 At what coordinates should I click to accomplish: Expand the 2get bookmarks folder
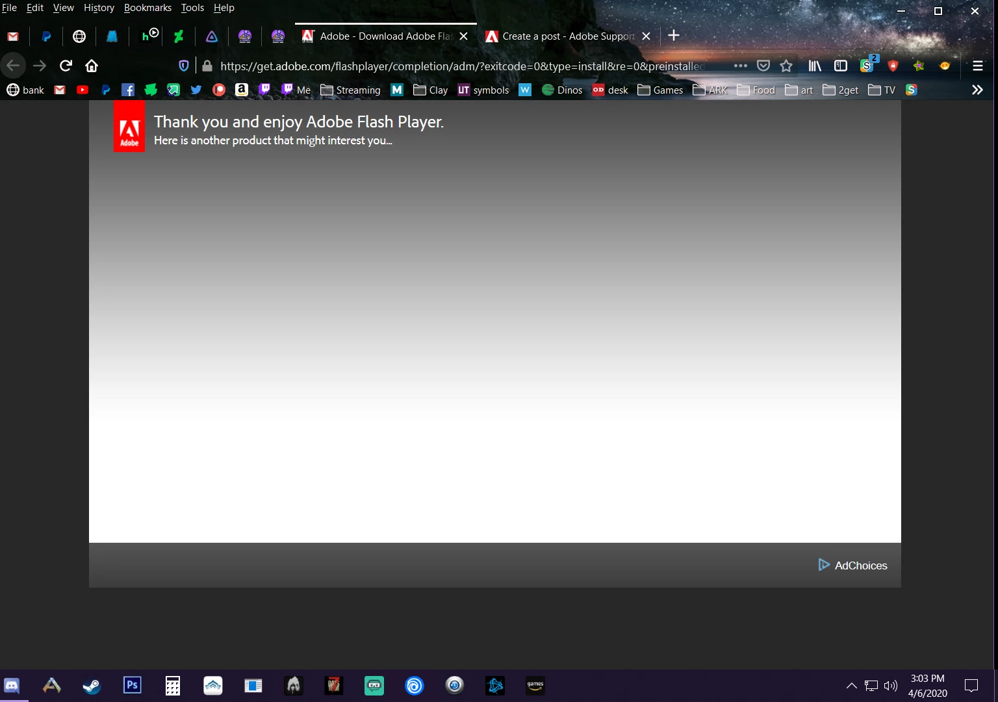tap(840, 90)
